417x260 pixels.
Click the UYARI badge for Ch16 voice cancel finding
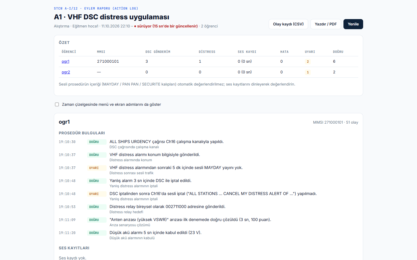point(97,194)
